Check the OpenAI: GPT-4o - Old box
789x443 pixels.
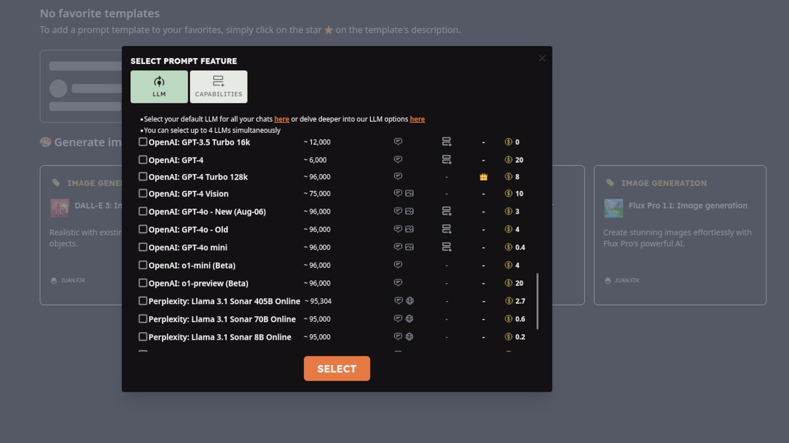(x=143, y=229)
